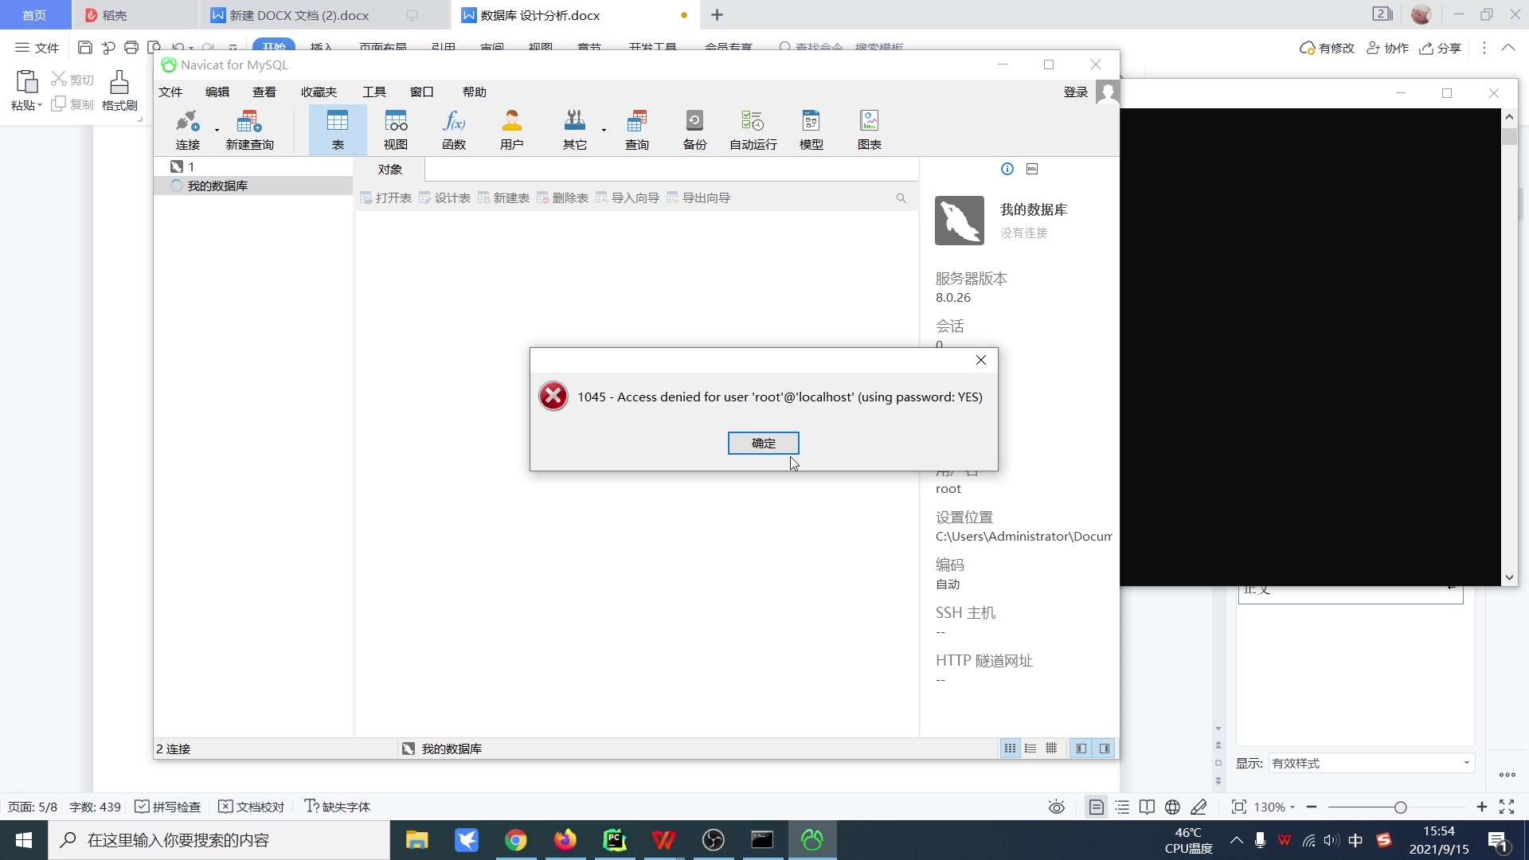The width and height of the screenshot is (1529, 860).
Task: Open PyCharm from the taskbar
Action: coord(615,840)
